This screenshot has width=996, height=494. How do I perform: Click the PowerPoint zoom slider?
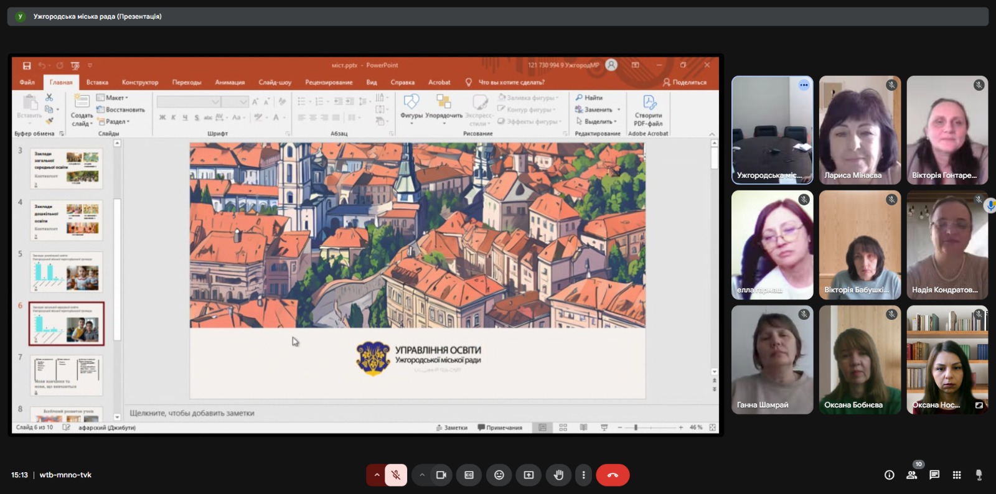pyautogui.click(x=636, y=427)
